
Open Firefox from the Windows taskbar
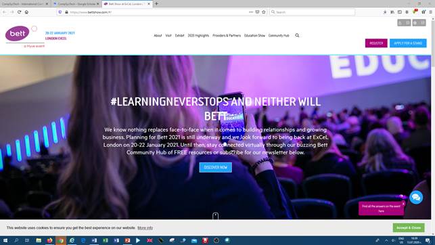pos(49,240)
